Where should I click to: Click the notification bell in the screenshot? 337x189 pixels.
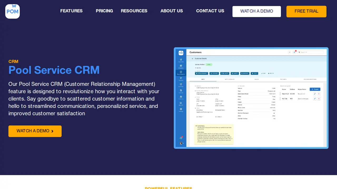pyautogui.click(x=295, y=52)
